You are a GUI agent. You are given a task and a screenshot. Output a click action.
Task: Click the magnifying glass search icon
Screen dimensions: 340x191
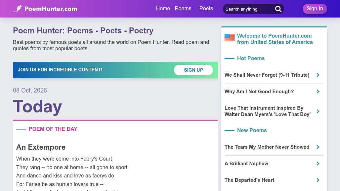point(278,9)
